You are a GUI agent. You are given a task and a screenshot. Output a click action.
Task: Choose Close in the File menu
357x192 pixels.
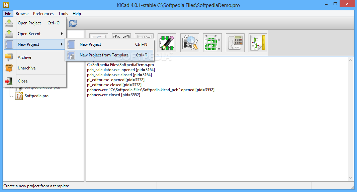click(x=35, y=81)
